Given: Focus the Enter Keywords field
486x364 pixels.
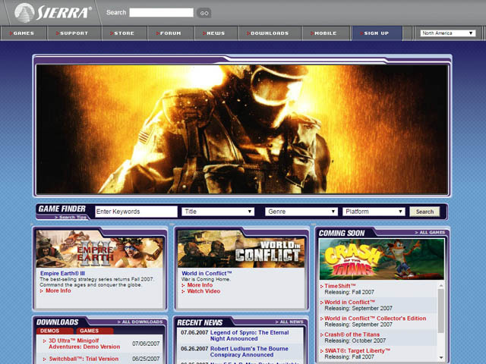Looking at the screenshot, I should click(x=136, y=212).
